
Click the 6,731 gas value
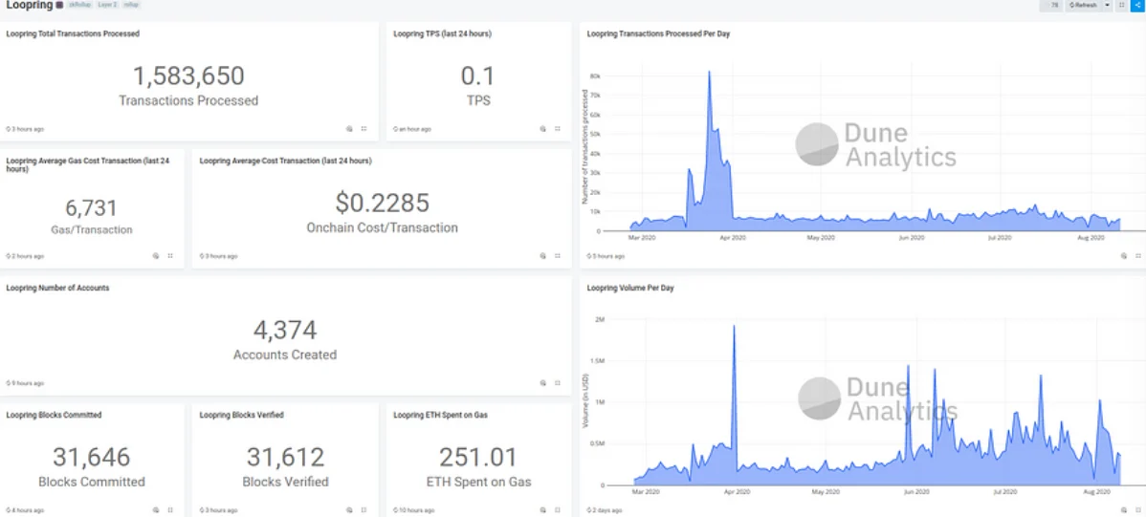tap(92, 207)
